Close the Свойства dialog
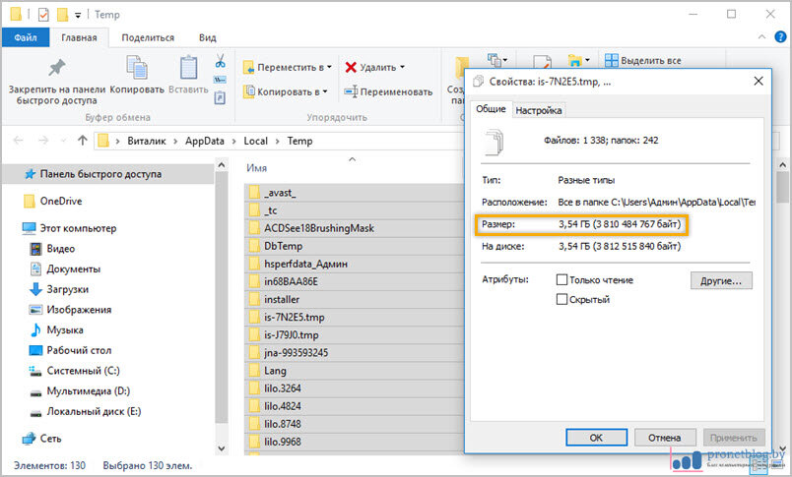 (759, 82)
